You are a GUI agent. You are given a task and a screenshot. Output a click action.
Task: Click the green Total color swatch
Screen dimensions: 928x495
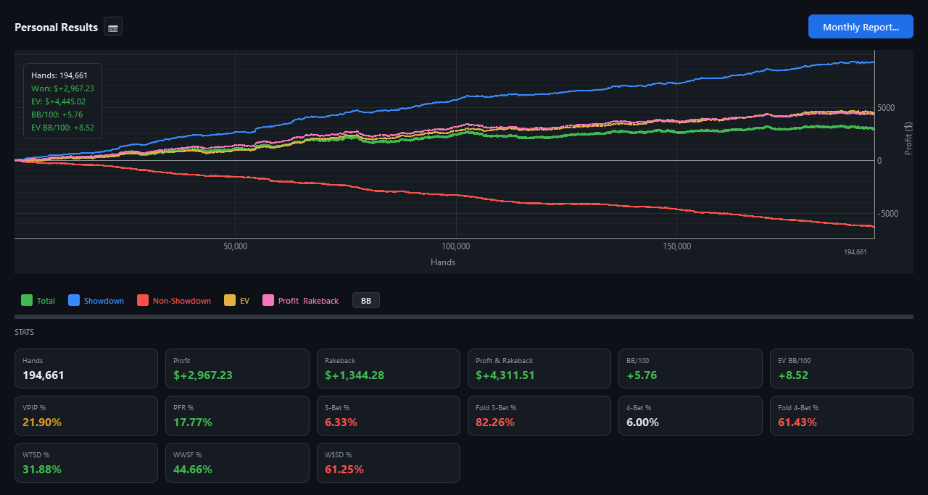(27, 300)
